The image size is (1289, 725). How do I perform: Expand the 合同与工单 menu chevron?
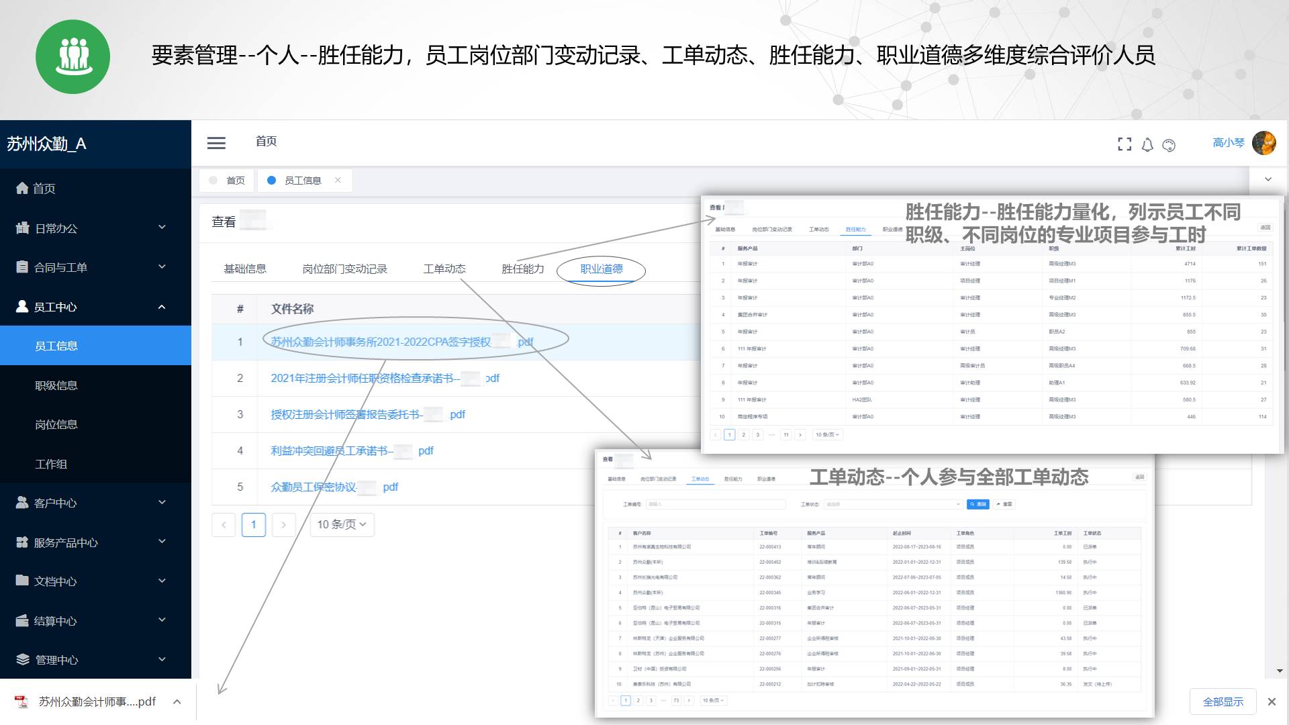coord(162,267)
